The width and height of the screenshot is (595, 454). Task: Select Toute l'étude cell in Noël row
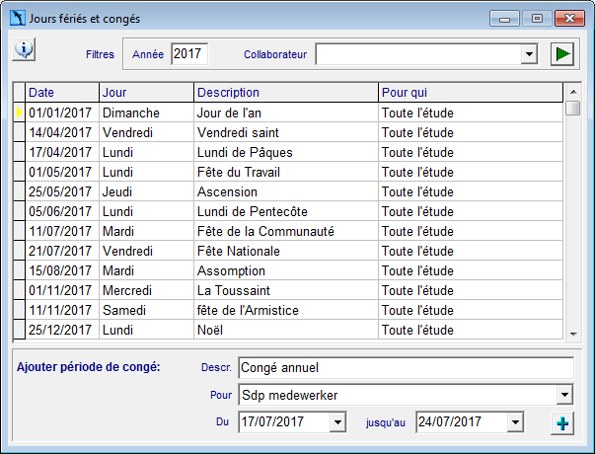click(x=471, y=330)
